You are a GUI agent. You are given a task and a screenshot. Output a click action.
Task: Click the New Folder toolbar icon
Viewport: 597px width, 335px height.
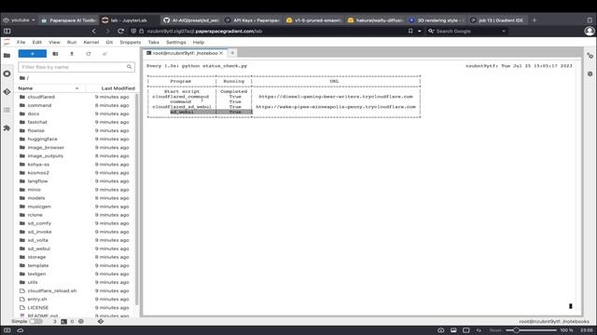[x=55, y=54]
